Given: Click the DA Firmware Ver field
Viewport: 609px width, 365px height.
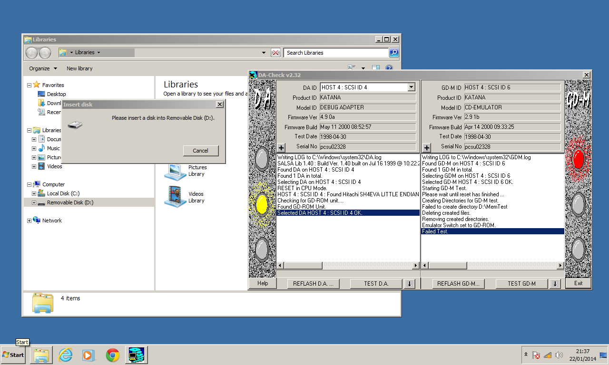Looking at the screenshot, I should coord(367,117).
